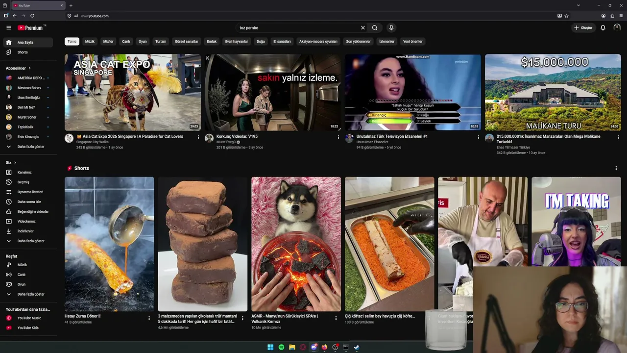
Task: Open Daha sonra izle list
Action: point(28,202)
